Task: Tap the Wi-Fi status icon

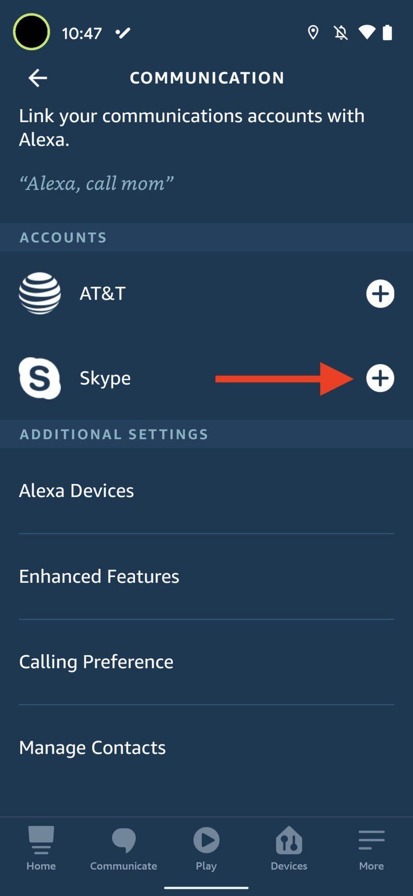Action: (367, 33)
